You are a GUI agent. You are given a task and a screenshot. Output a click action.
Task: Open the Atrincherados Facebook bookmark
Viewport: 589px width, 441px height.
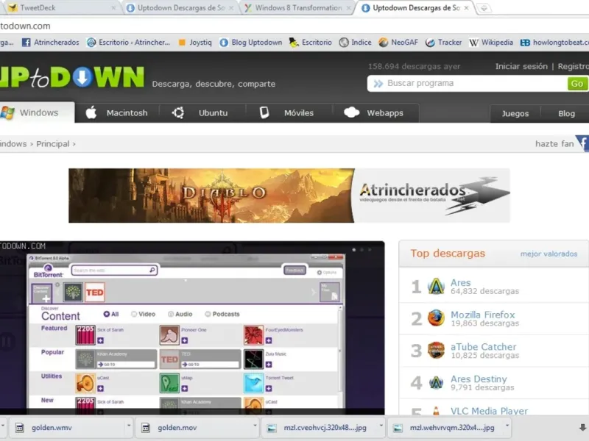(x=51, y=43)
